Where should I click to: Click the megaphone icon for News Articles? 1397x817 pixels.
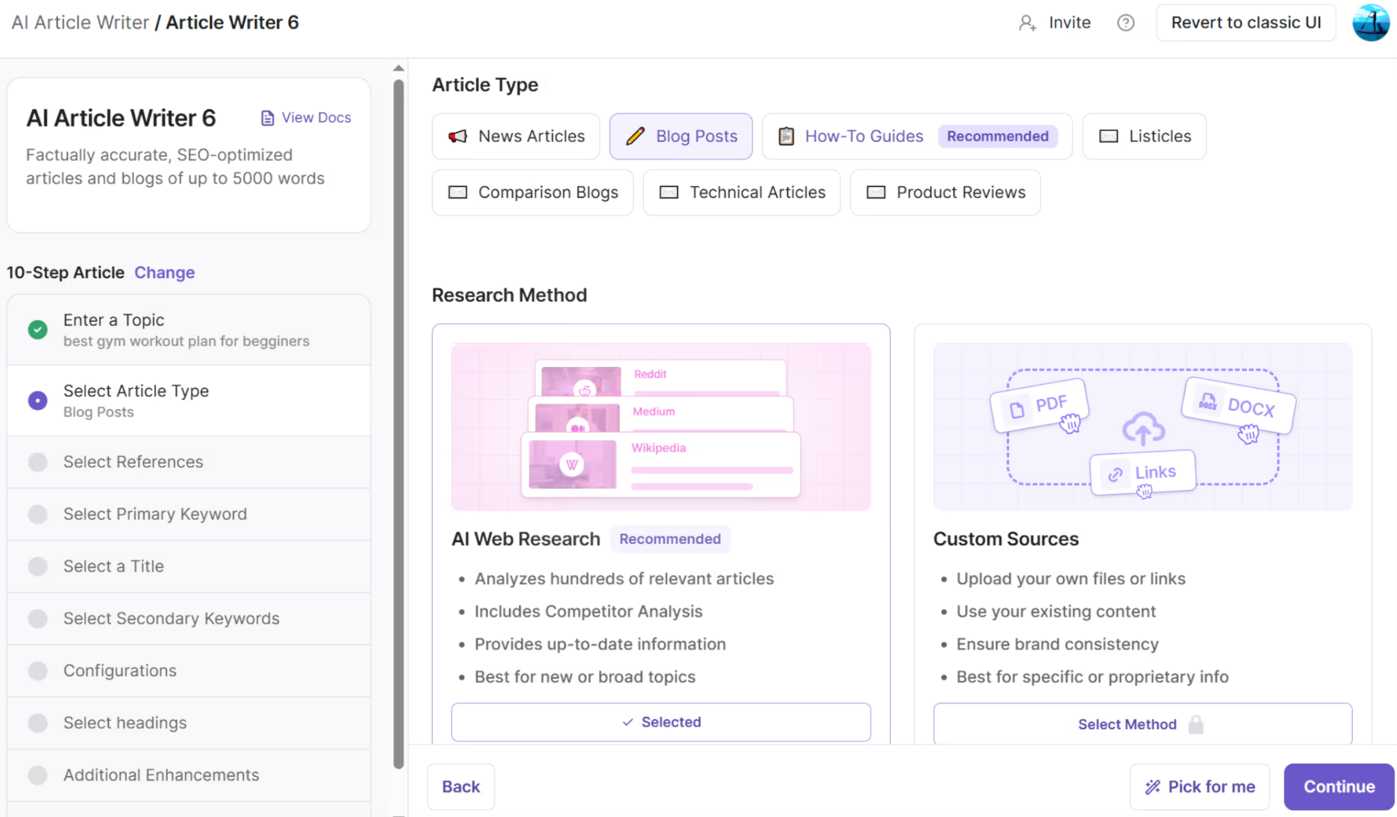pos(458,136)
